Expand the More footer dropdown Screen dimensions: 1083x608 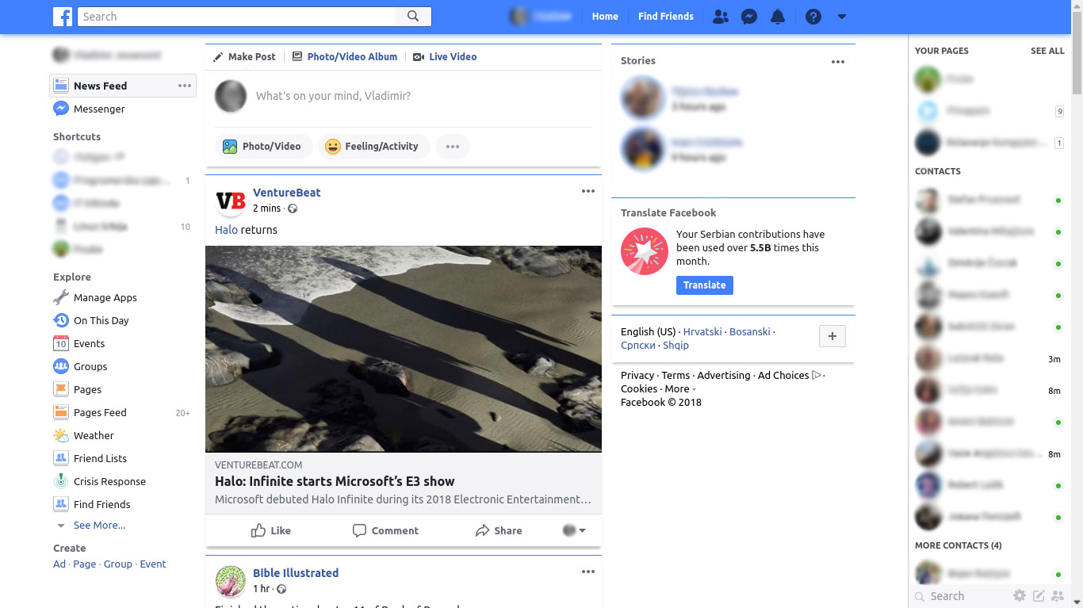tap(680, 389)
